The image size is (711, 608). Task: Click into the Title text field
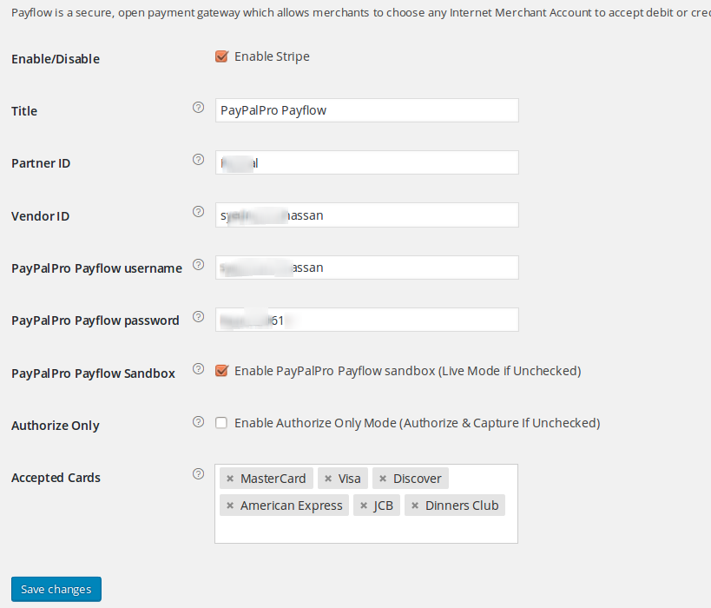pos(367,110)
